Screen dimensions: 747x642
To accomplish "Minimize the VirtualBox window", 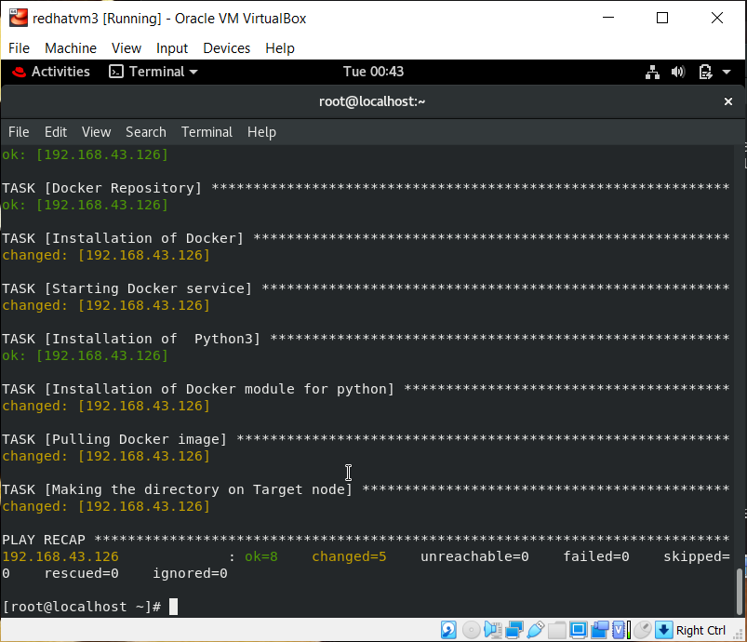I will 608,18.
